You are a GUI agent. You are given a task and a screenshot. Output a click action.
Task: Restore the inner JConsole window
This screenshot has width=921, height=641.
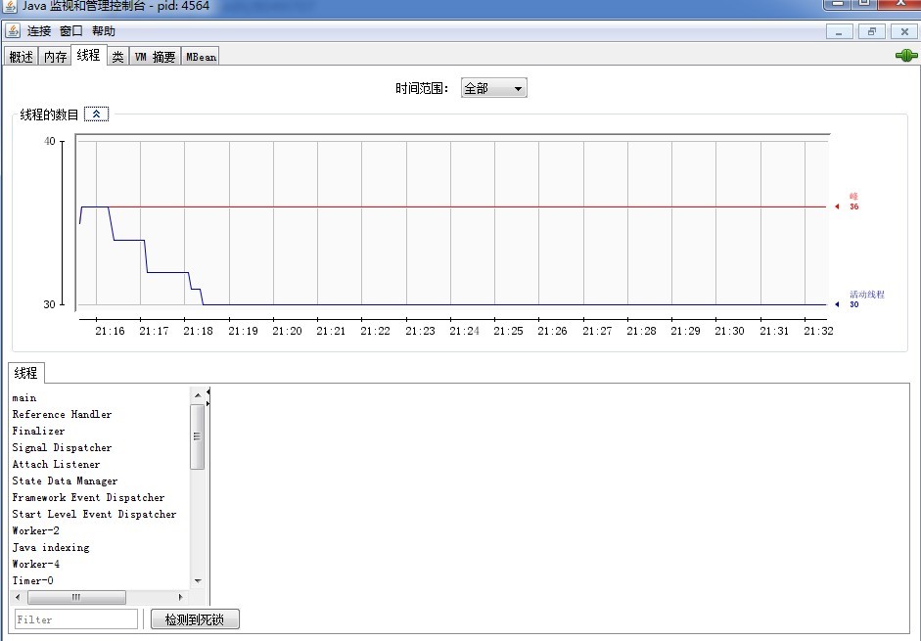(871, 31)
